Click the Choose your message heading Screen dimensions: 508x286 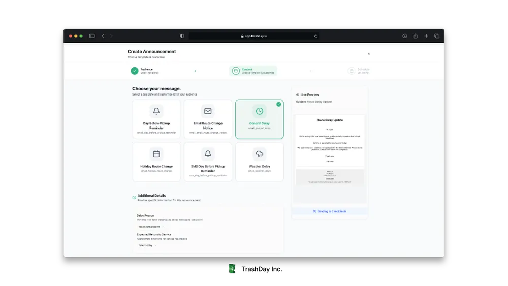(x=156, y=89)
